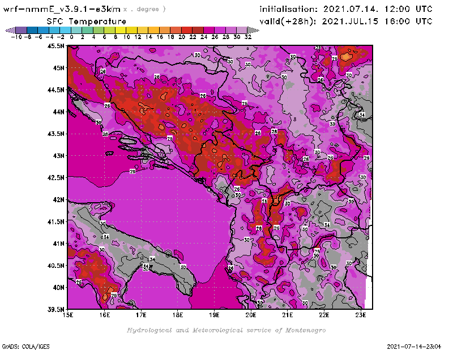Screen dimensions: 453x350
Task: Click the '39.5N' latitude label
Action: tap(56, 309)
